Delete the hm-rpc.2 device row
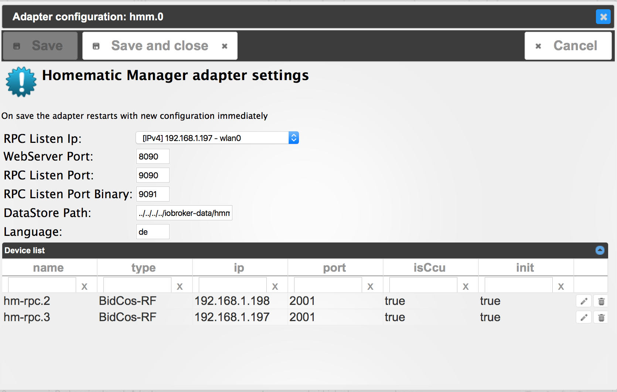 point(601,301)
